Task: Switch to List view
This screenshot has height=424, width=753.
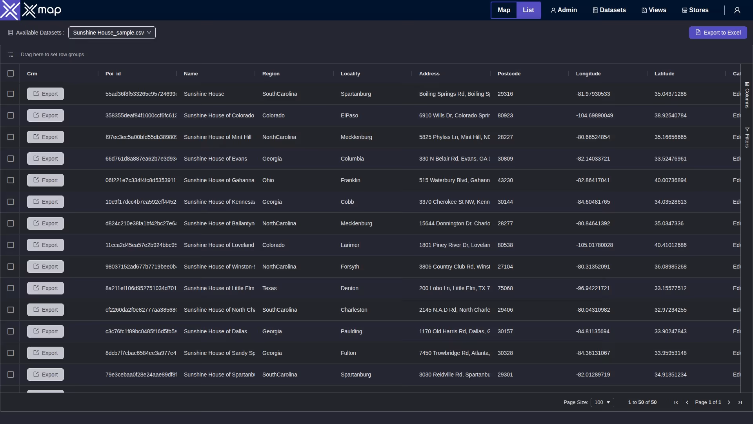Action: (528, 10)
